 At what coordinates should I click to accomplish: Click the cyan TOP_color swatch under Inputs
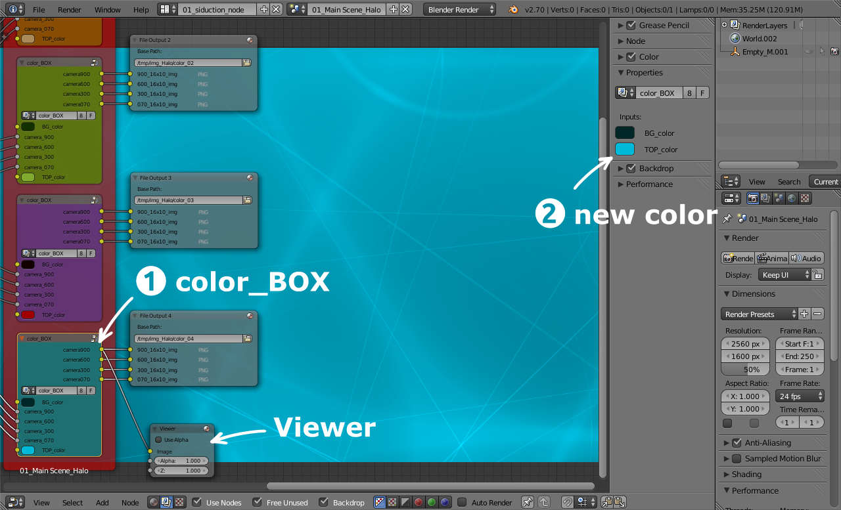tap(626, 149)
